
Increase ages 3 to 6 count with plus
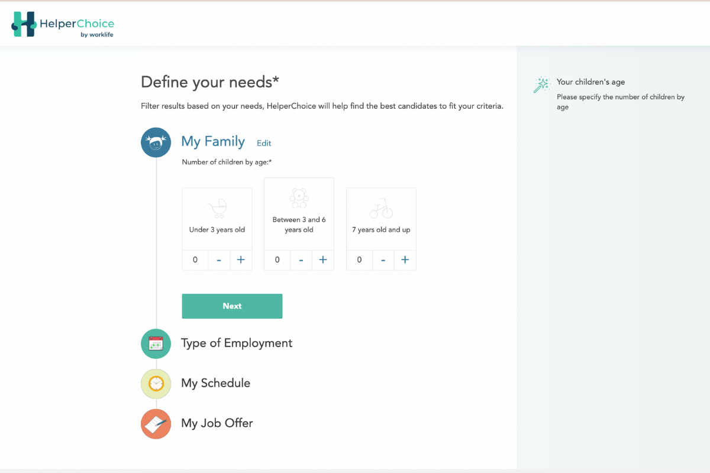pyautogui.click(x=323, y=260)
